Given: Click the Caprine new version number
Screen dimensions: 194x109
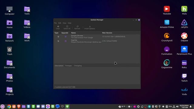Looking at the screenshot, I should pyautogui.click(x=109, y=41).
